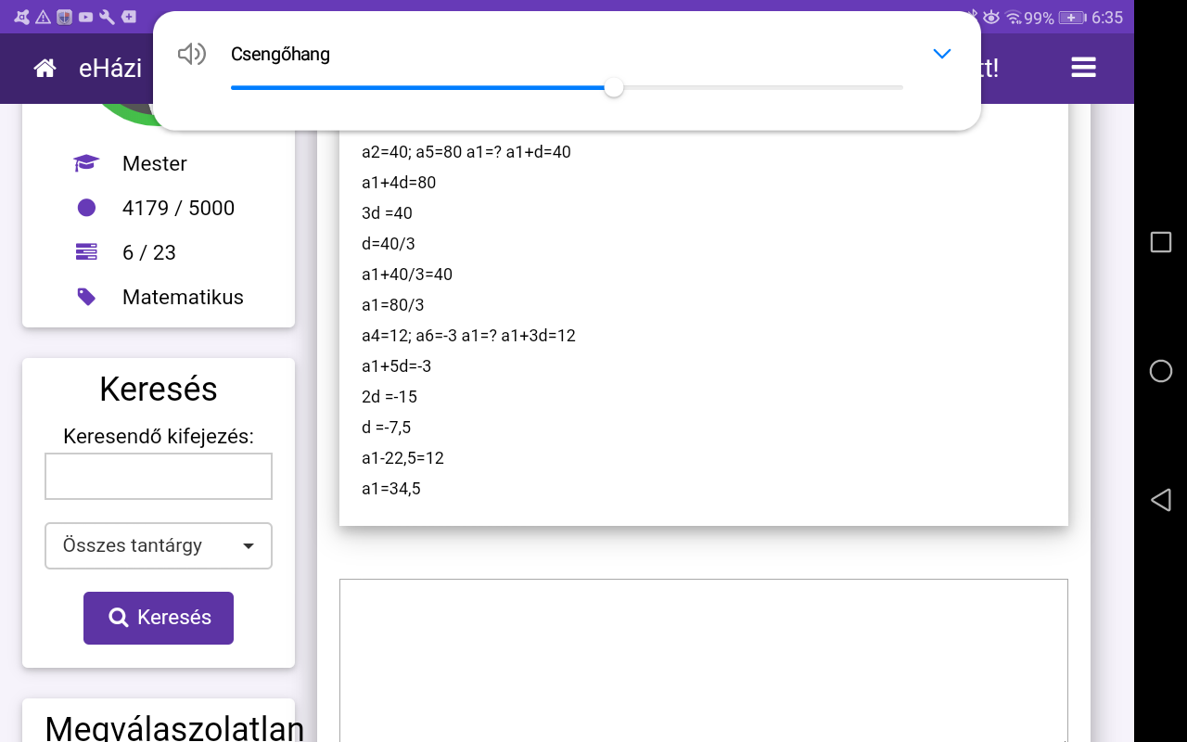Tap the warning triangle icon in status bar

click(43, 17)
